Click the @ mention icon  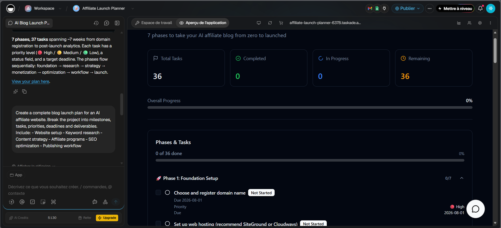pos(22,202)
